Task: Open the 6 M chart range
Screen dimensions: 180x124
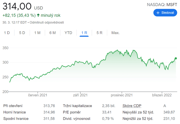Action: pyautogui.click(x=53, y=33)
